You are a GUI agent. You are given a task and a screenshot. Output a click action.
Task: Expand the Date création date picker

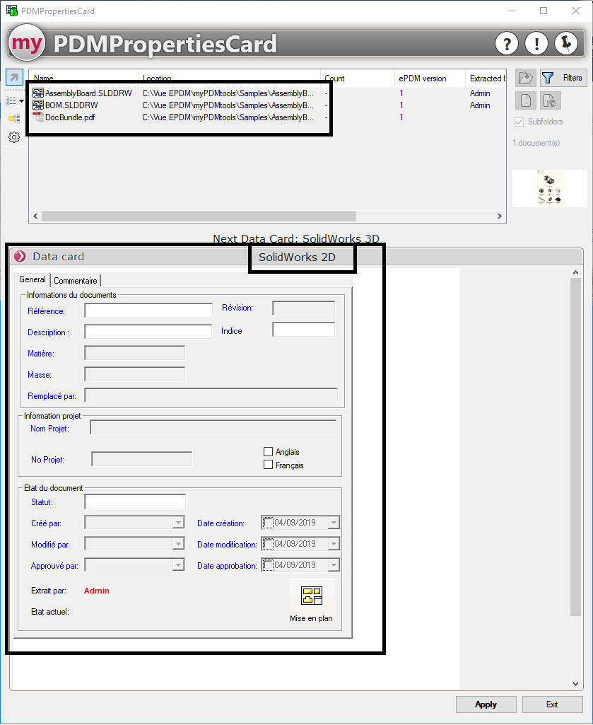coord(334,523)
